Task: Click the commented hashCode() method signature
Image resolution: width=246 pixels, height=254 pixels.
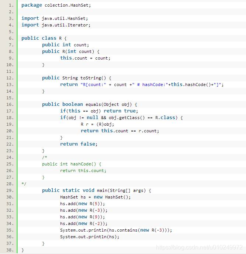Action: (72, 164)
